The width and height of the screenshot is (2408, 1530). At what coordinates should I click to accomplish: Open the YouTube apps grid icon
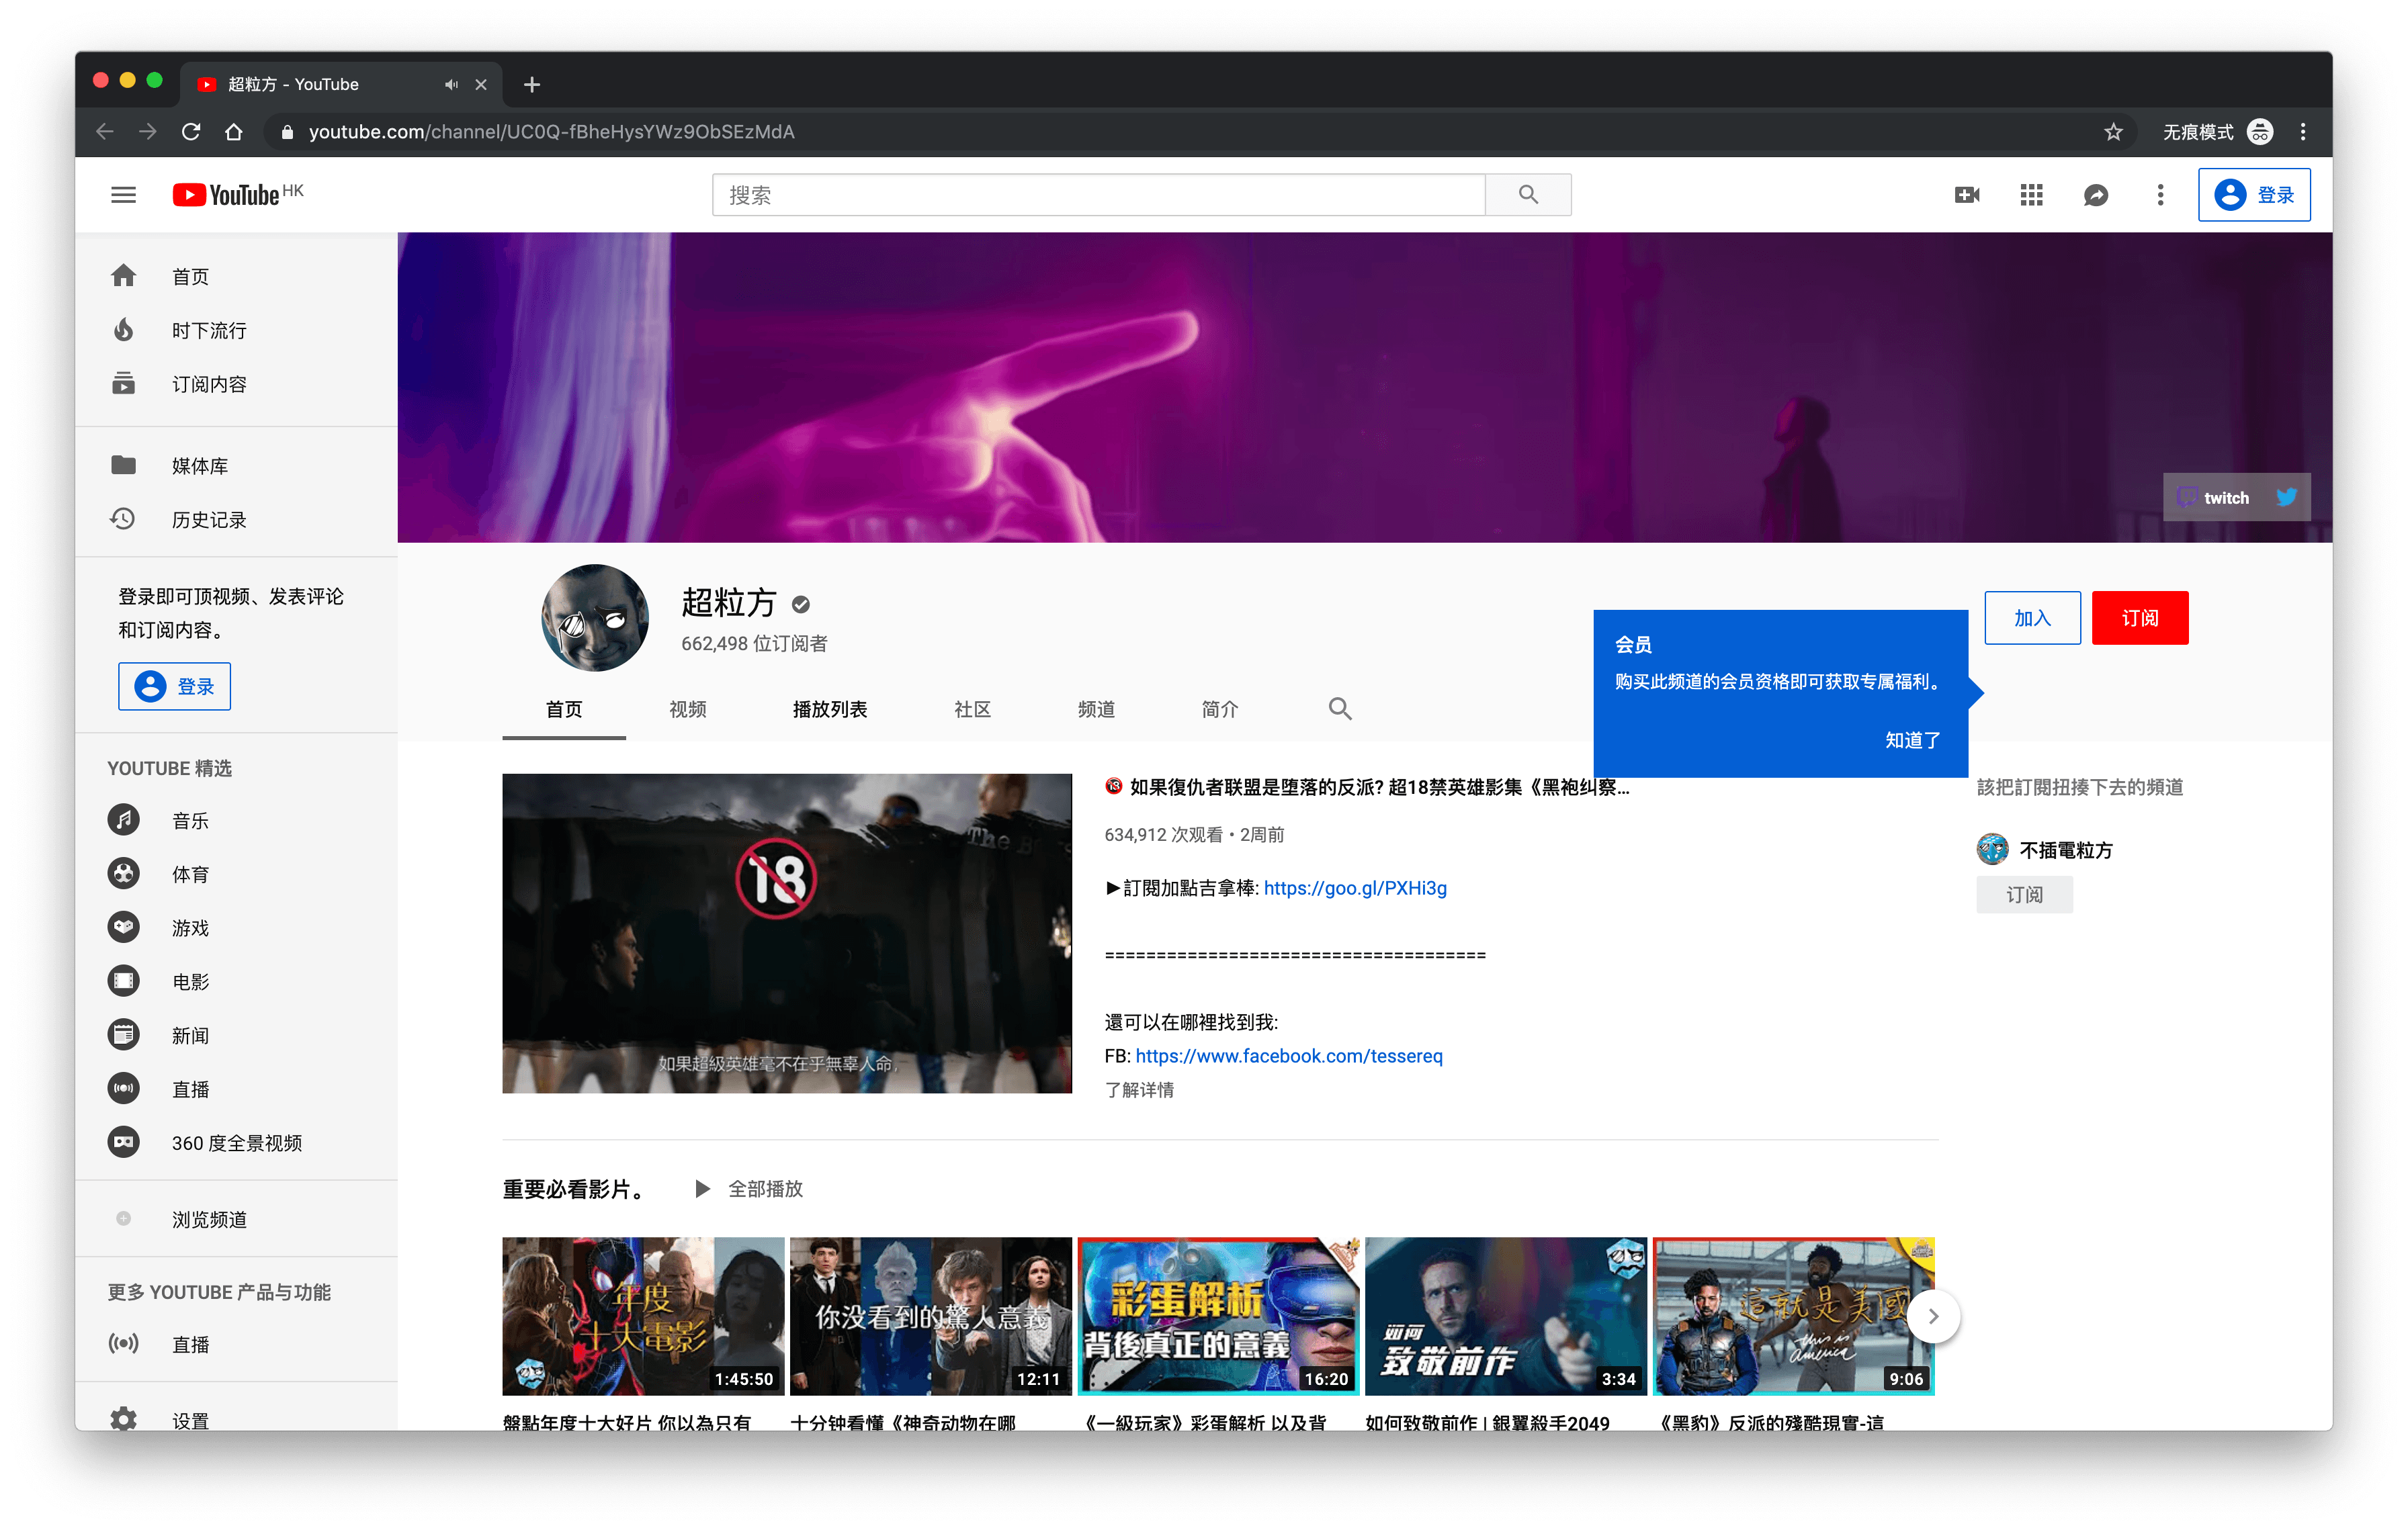pyautogui.click(x=2031, y=195)
